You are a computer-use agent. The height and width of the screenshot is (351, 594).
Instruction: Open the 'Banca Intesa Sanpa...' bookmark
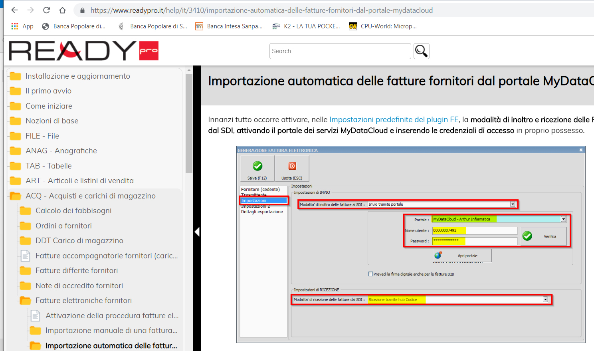229,26
